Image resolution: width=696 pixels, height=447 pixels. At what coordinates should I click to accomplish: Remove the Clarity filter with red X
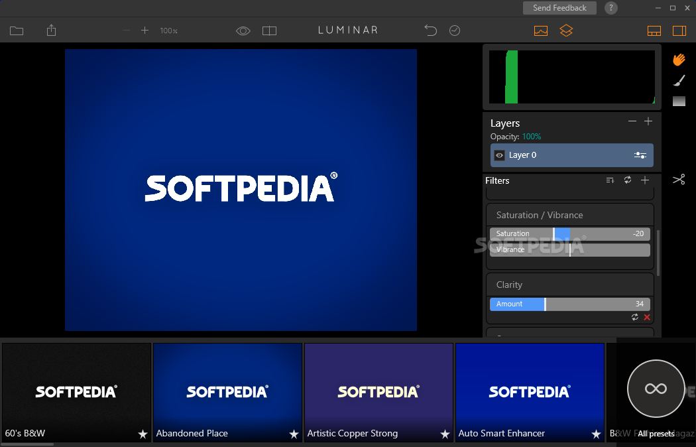[647, 317]
